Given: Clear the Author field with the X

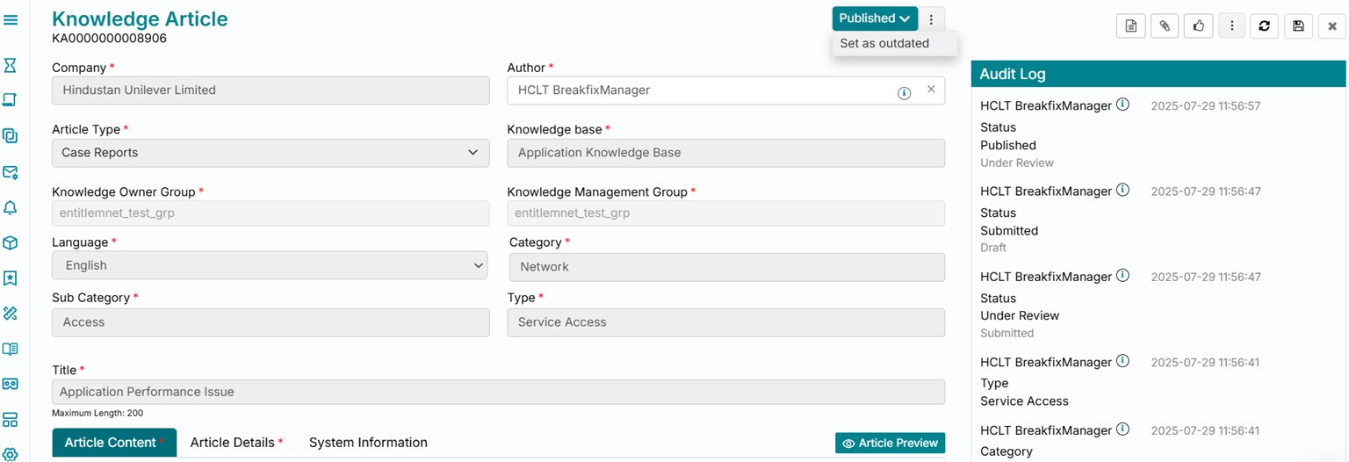Looking at the screenshot, I should pyautogui.click(x=931, y=90).
